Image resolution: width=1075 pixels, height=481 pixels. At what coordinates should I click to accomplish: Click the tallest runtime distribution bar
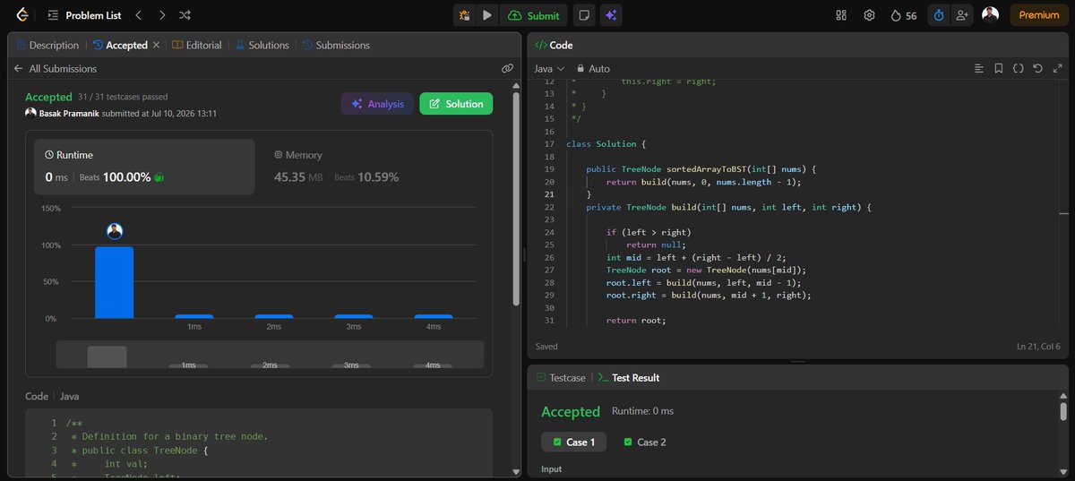115,282
